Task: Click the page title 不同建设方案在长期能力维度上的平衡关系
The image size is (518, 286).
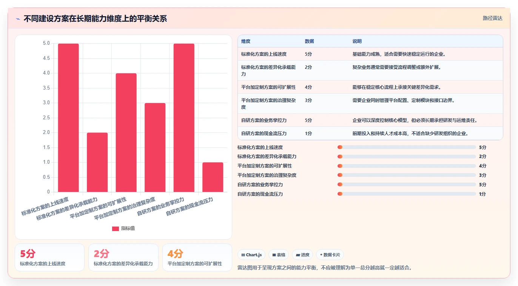Action: click(95, 19)
